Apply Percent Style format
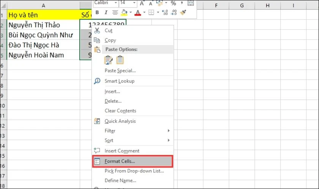Screen dimensions: 319x189 [x=173, y=3]
